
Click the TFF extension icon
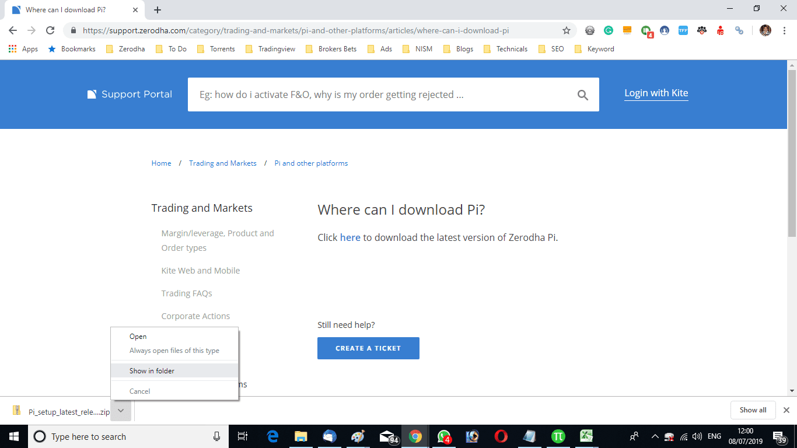point(683,30)
